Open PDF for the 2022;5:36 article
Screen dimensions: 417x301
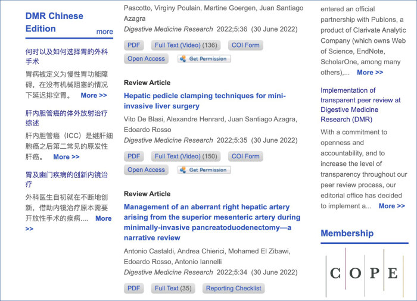tap(134, 45)
